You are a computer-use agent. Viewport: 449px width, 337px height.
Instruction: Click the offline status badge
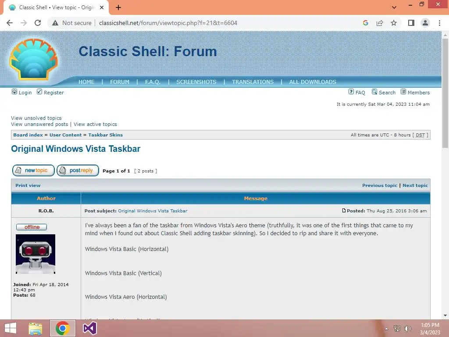coord(32,227)
